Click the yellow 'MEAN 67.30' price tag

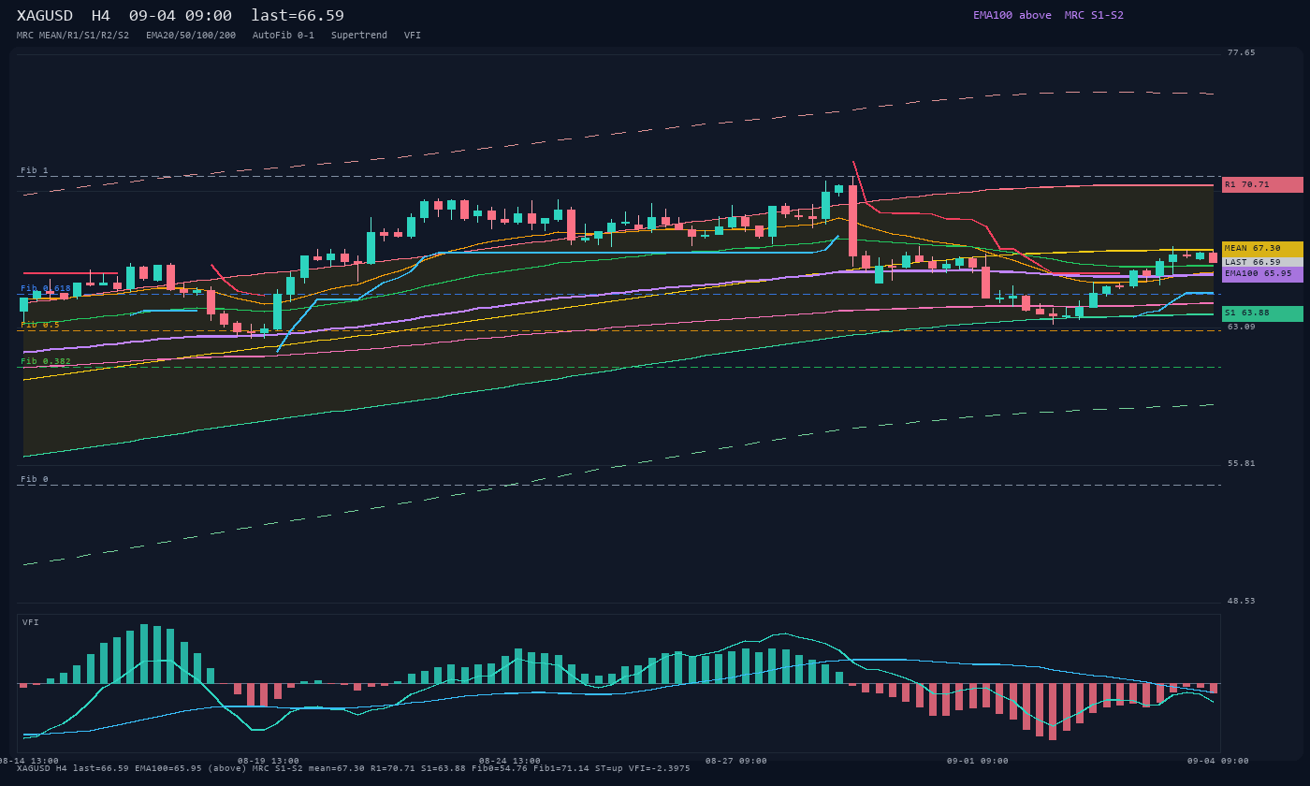[1262, 248]
